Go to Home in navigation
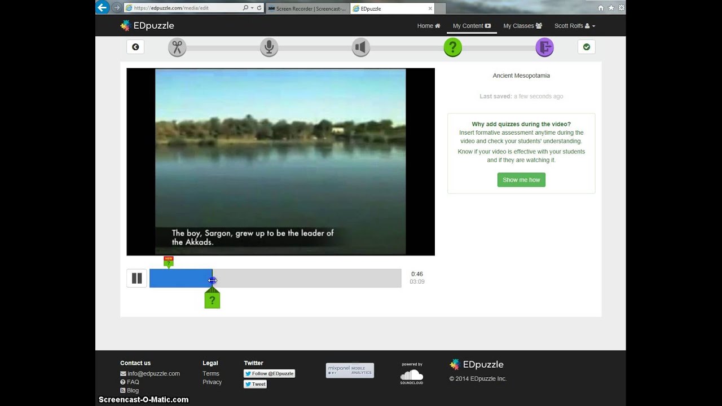The height and width of the screenshot is (406, 722). coord(429,26)
